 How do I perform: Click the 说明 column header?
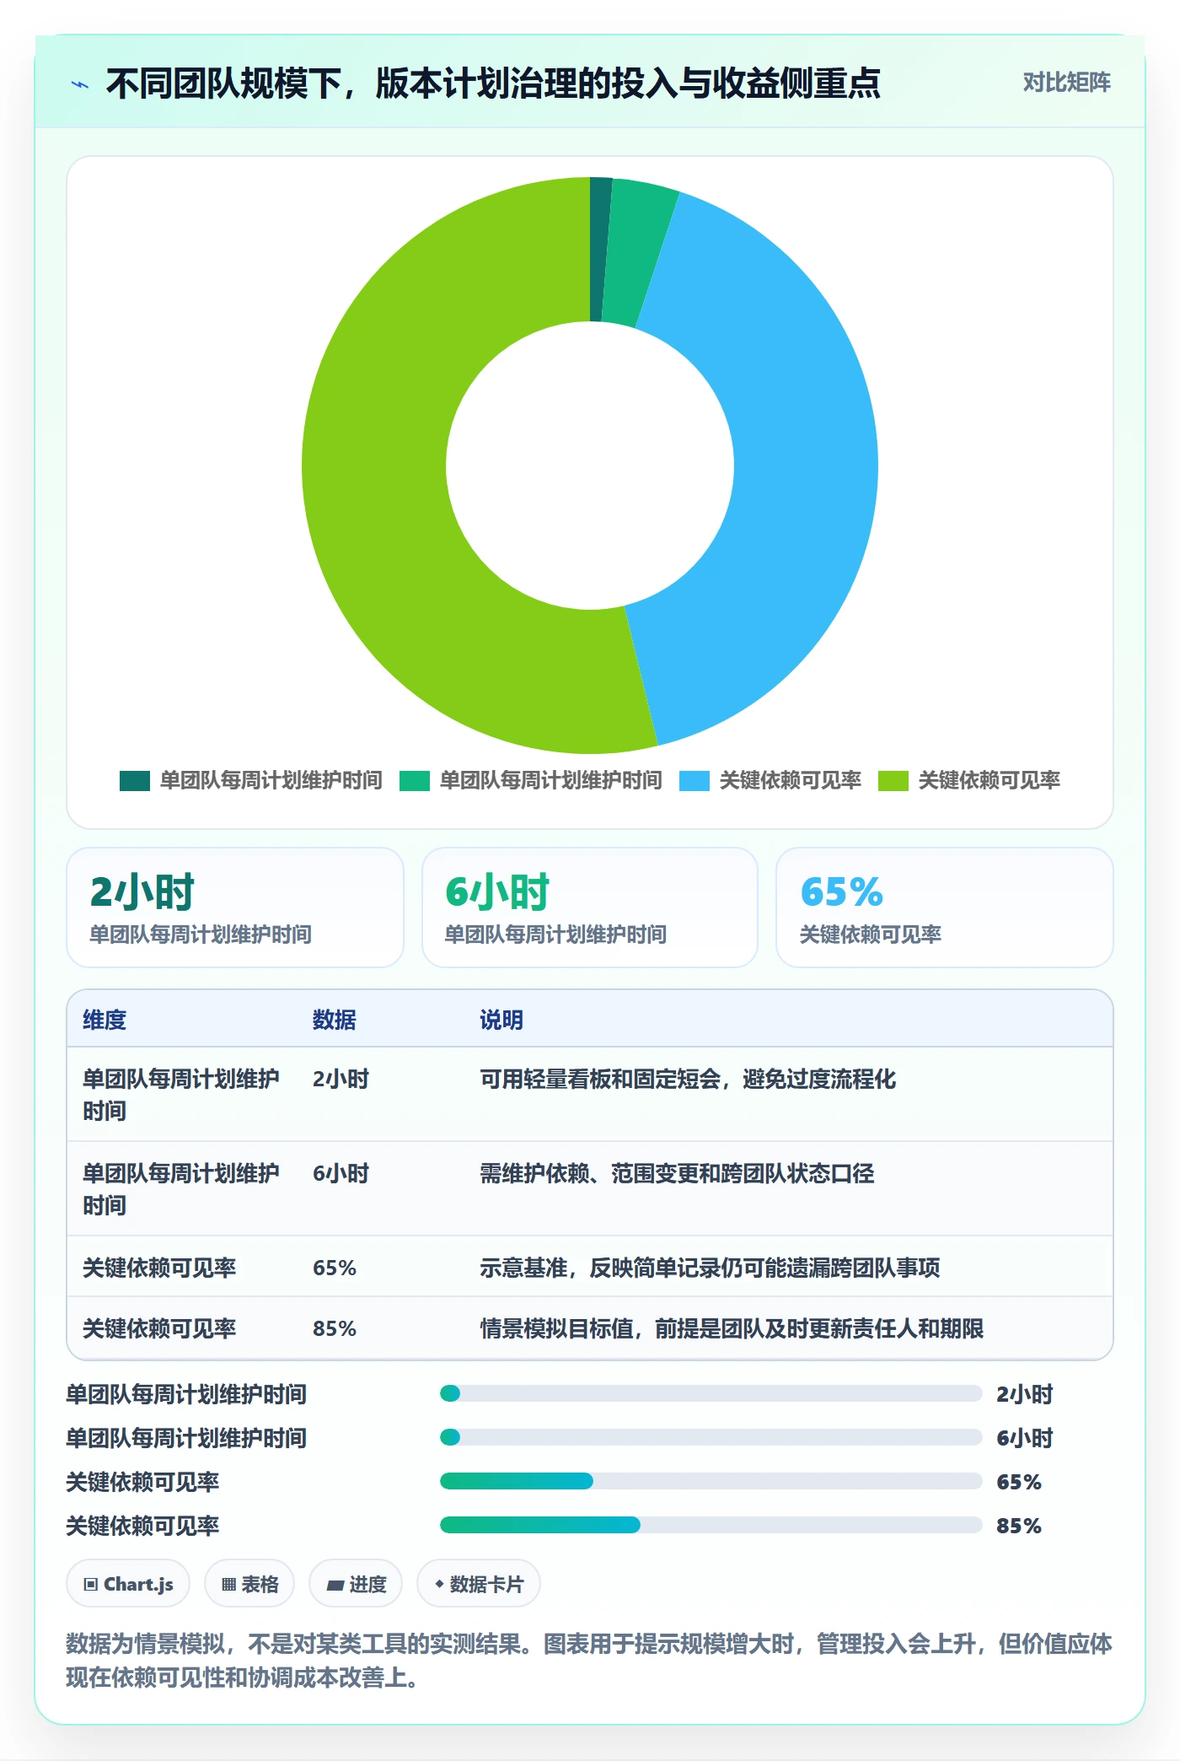click(x=501, y=1020)
